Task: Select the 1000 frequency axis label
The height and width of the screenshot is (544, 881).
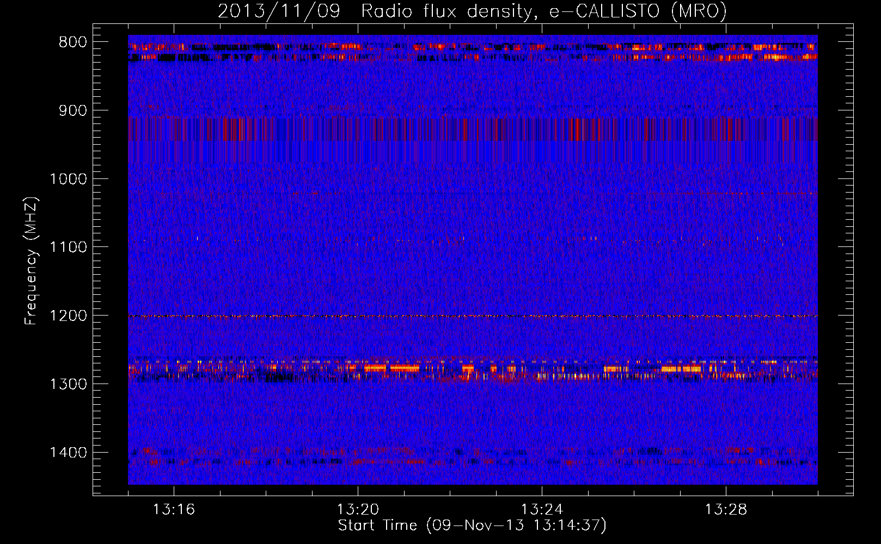Action: pos(68,179)
